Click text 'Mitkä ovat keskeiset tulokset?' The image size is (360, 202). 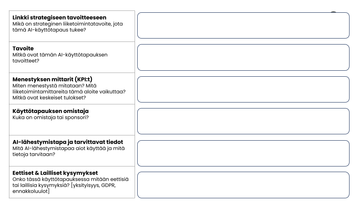49,98
